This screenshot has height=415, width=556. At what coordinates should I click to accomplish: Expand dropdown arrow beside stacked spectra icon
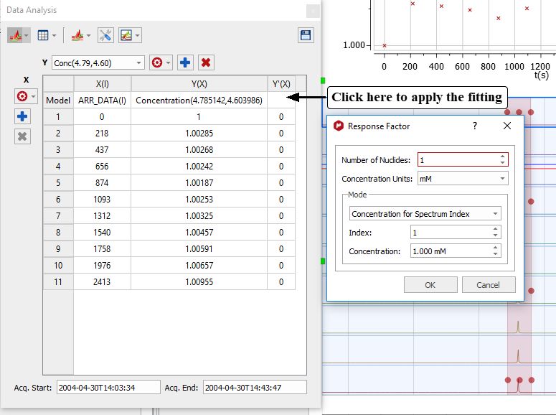(27, 35)
